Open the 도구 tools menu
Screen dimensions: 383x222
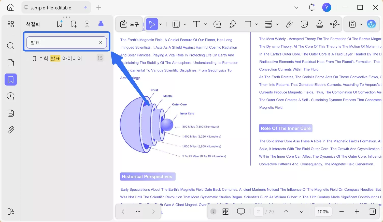(129, 24)
